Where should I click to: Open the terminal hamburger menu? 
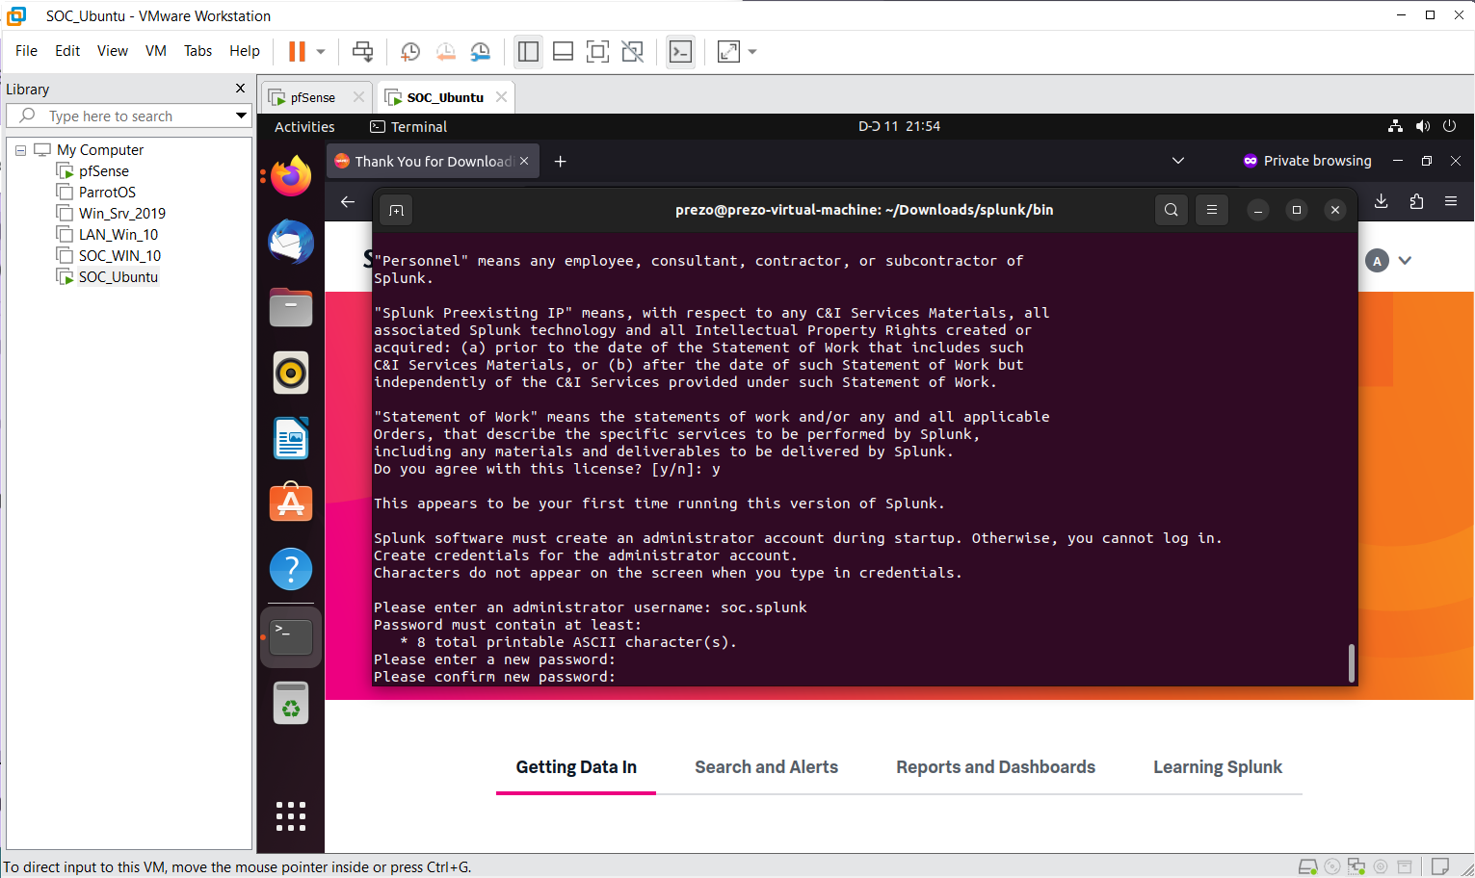click(x=1212, y=210)
